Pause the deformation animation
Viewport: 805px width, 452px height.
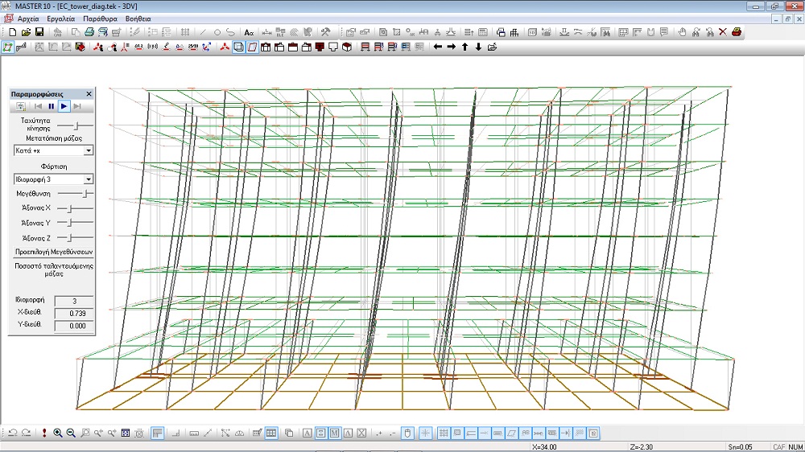point(51,106)
